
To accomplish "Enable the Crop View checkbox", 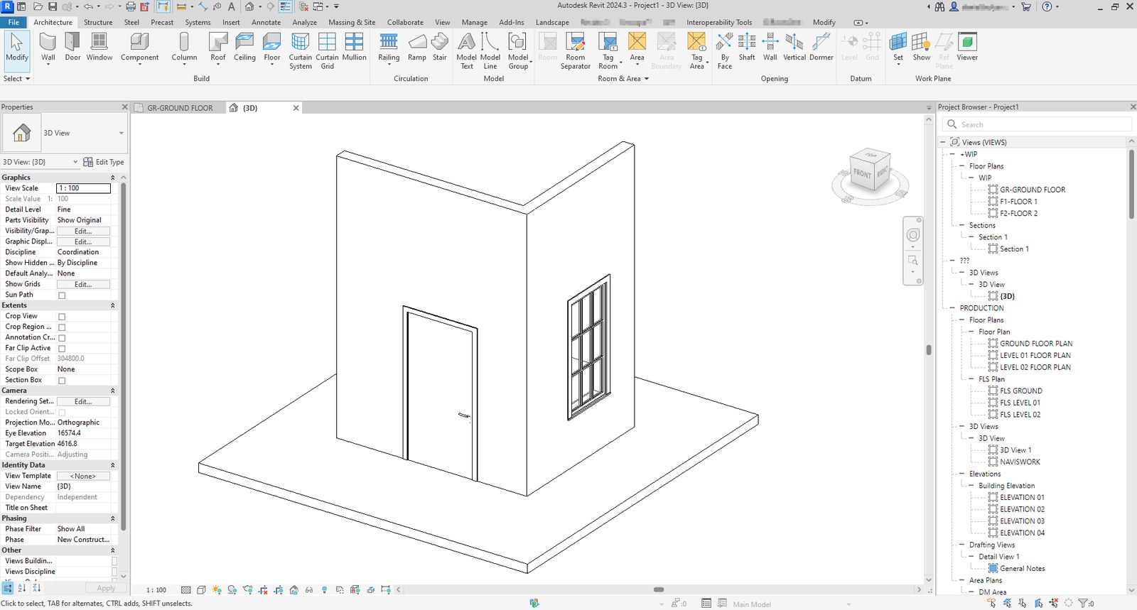I will 62,317.
